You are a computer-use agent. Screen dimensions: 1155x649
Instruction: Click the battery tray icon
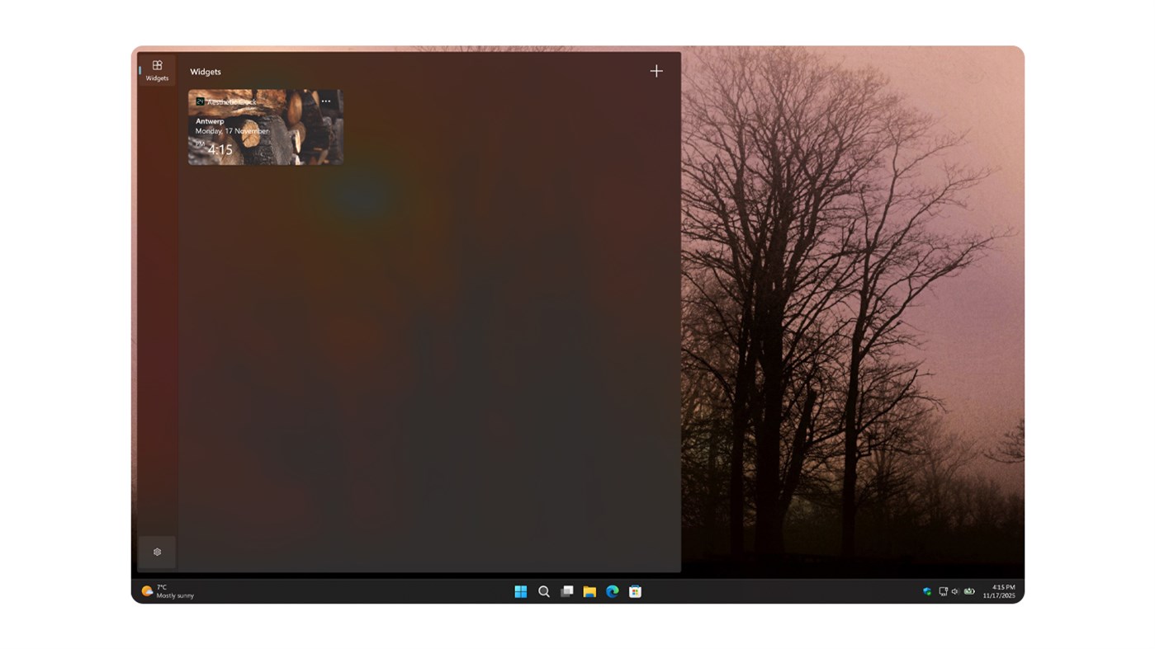tap(969, 591)
